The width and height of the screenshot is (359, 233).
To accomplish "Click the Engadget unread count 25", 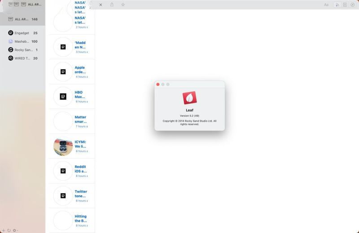I will click(x=35, y=33).
